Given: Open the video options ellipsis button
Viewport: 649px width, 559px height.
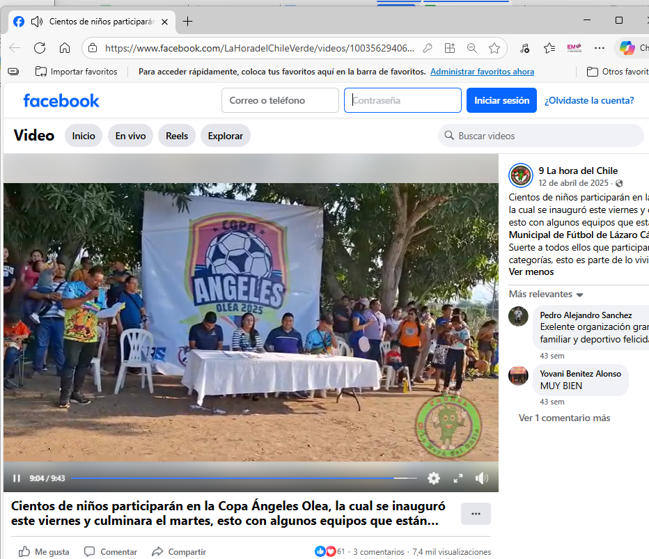Looking at the screenshot, I should pos(476,514).
